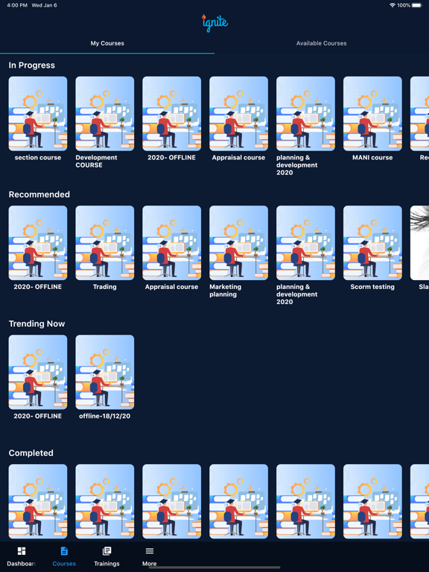Open 2020- OFFLINE thumbnail in Trending Now

(38, 372)
